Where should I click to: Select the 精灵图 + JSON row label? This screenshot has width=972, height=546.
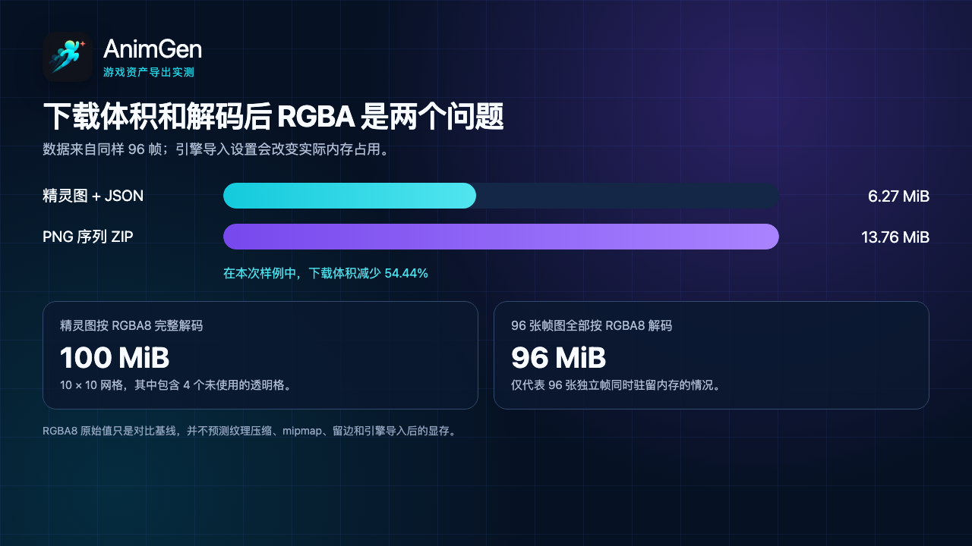point(93,196)
